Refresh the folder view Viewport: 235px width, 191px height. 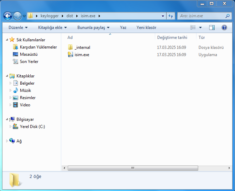click(x=171, y=16)
